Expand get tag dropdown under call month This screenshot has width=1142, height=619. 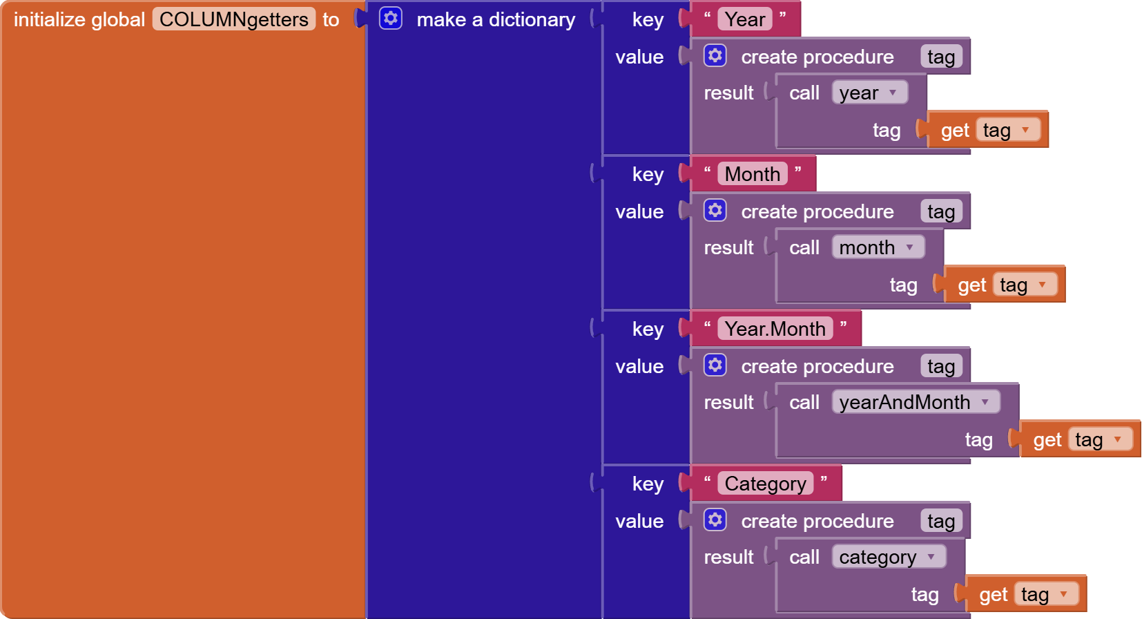point(1042,285)
